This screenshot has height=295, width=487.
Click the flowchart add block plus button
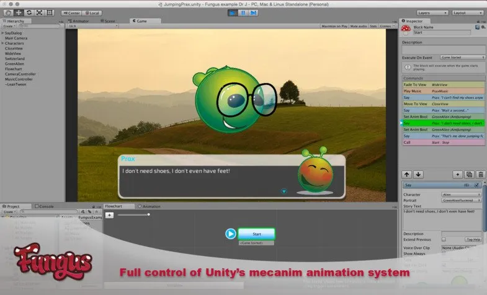(109, 215)
